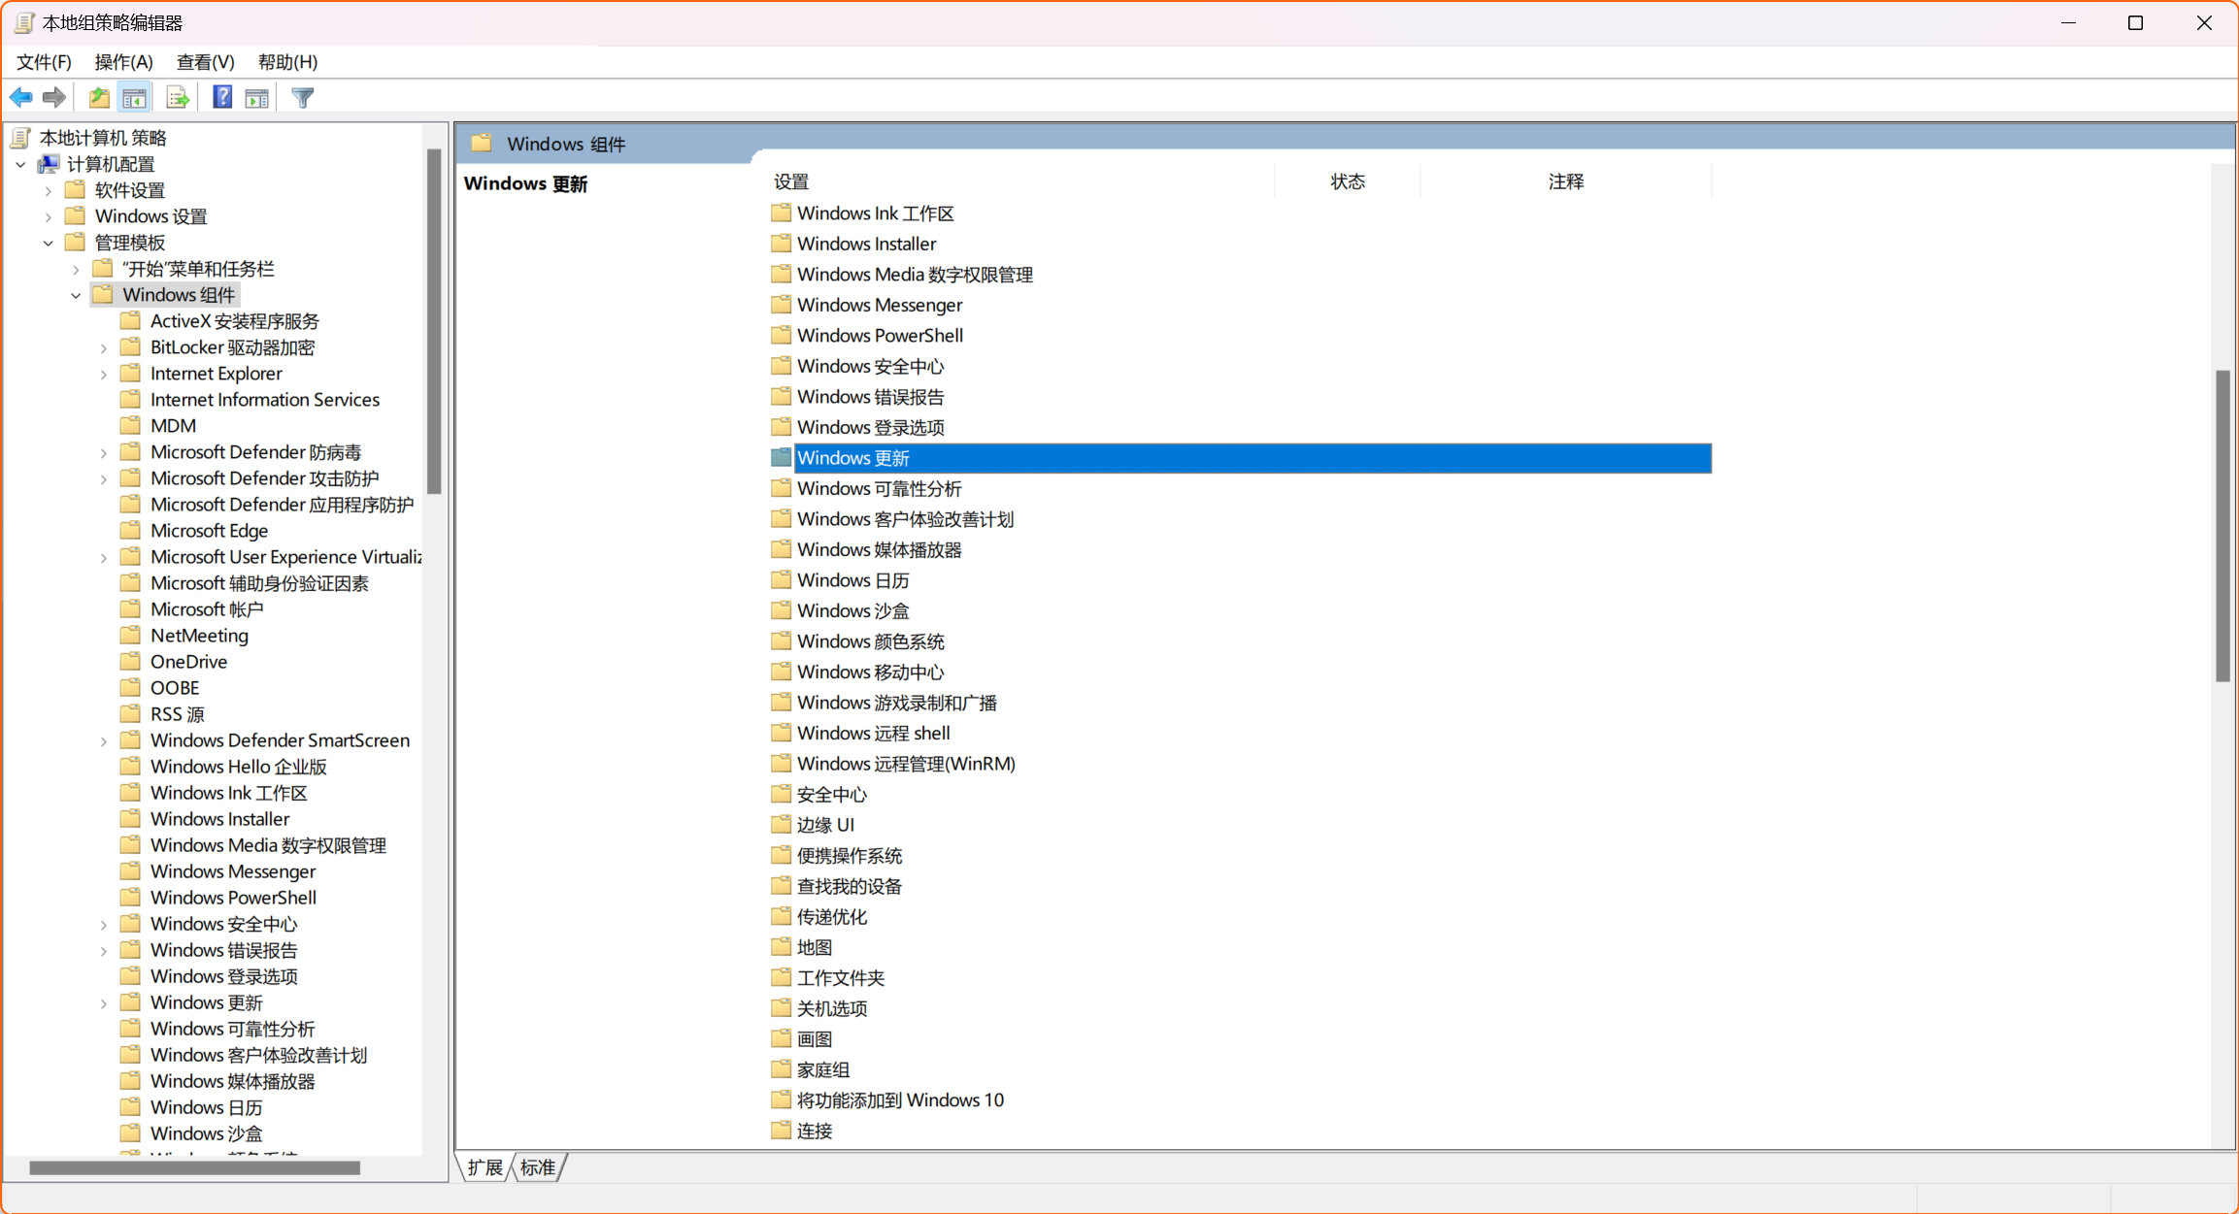Click the up one level icon
Image resolution: width=2239 pixels, height=1214 pixels.
pos(97,96)
